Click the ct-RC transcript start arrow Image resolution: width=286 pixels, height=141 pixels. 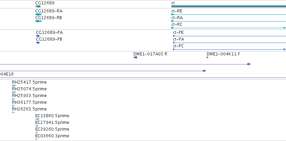pyautogui.click(x=172, y=28)
